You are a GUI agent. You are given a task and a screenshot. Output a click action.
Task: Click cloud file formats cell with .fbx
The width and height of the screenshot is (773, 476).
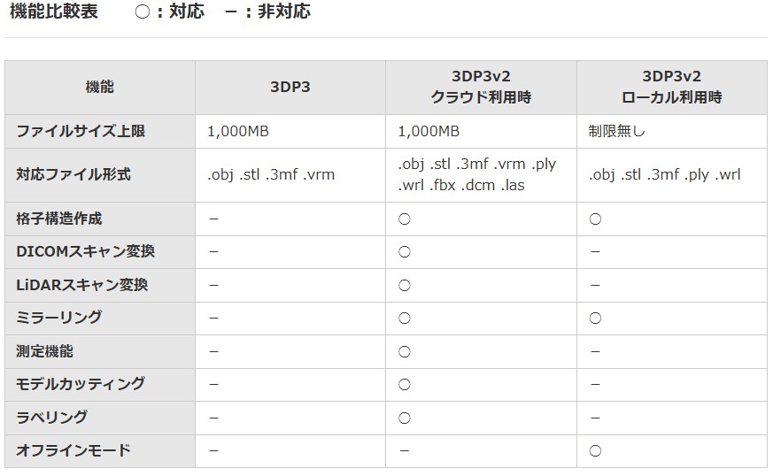478,174
